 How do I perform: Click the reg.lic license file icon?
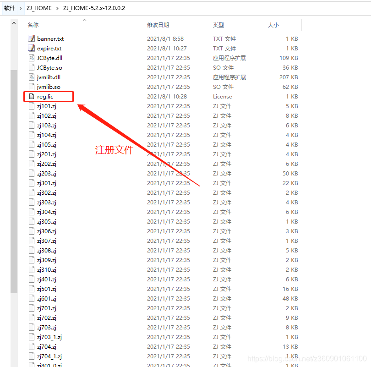[x=32, y=96]
